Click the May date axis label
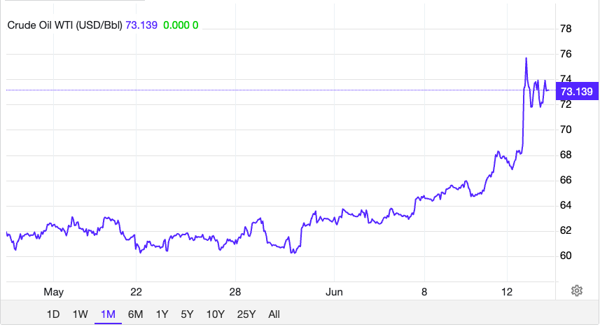 coord(54,293)
